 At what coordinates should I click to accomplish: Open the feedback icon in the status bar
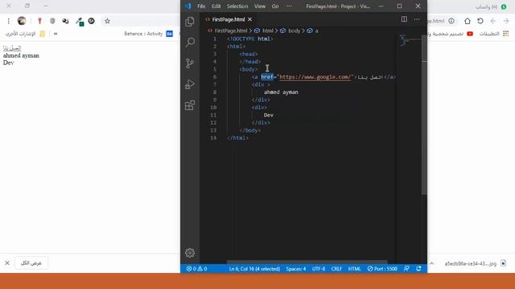pyautogui.click(x=406, y=269)
